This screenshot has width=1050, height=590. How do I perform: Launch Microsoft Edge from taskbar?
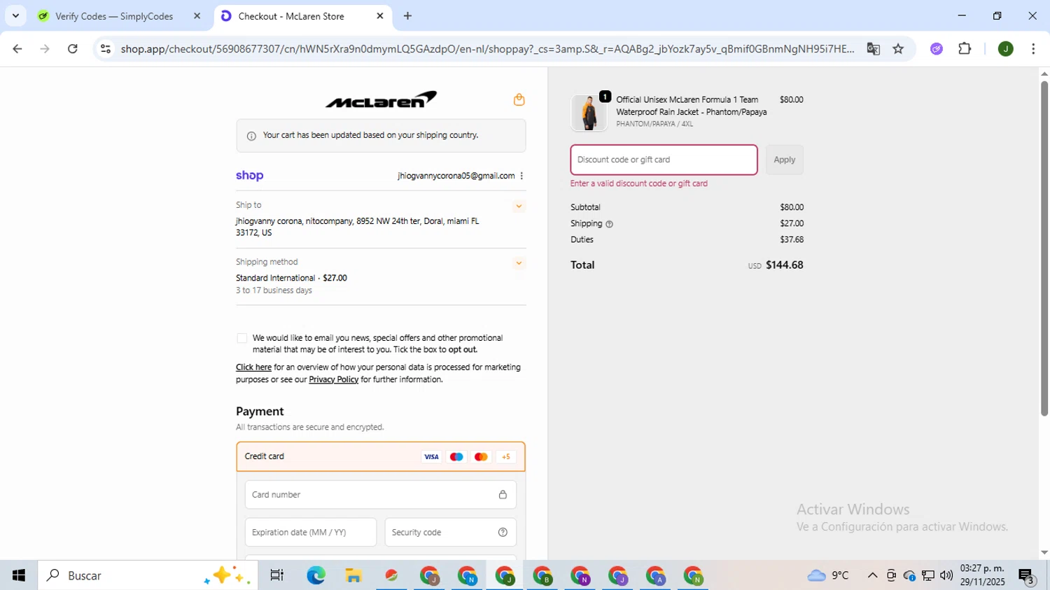316,575
